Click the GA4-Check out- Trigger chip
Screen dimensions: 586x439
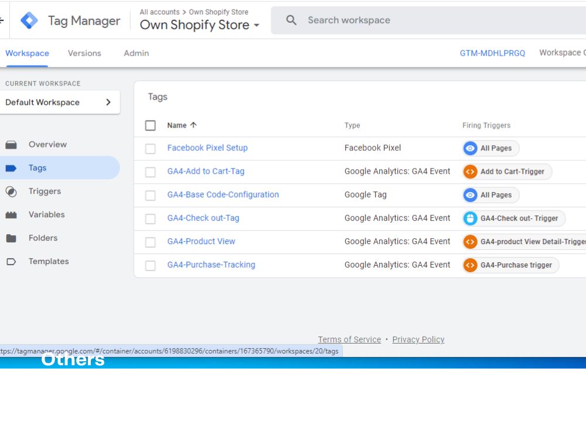point(514,218)
